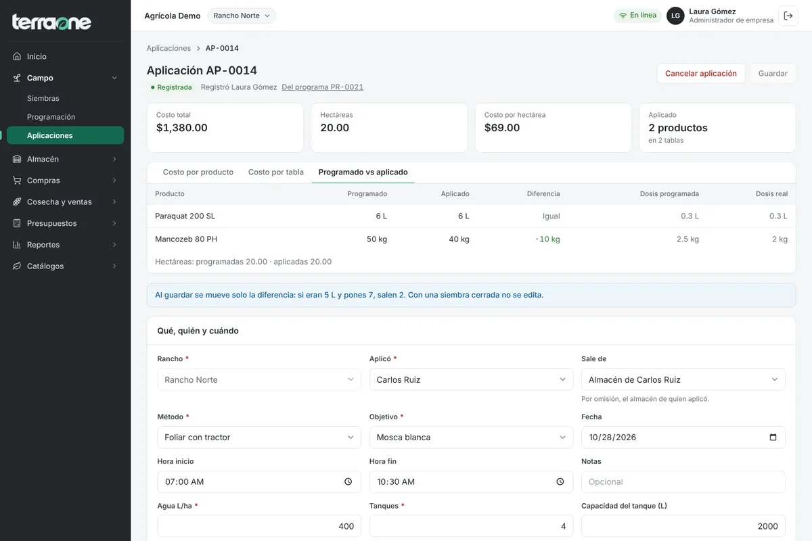The width and height of the screenshot is (812, 541).
Task: Click the Terraone logo
Action: [51, 22]
